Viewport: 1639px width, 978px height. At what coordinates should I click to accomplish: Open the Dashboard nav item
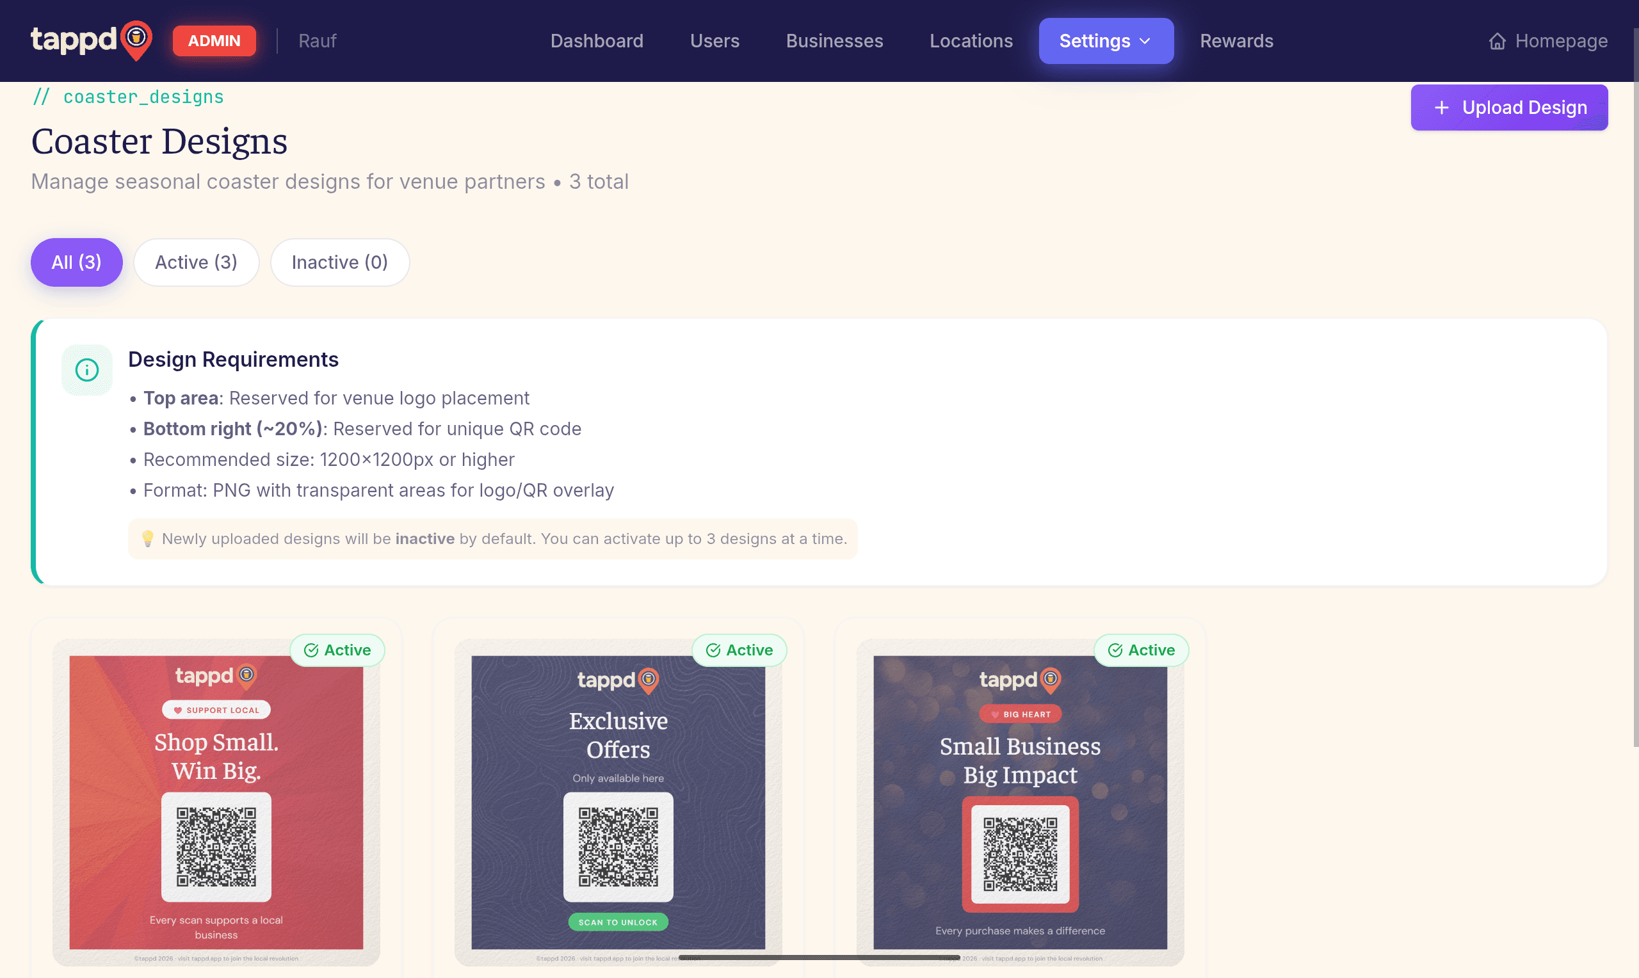pyautogui.click(x=597, y=41)
